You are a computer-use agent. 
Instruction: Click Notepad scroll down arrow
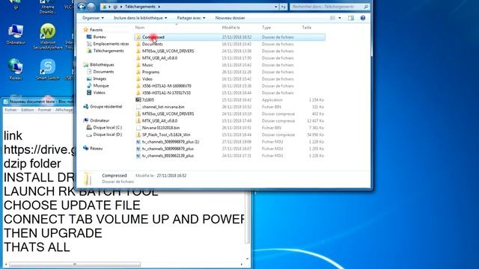[248, 259]
